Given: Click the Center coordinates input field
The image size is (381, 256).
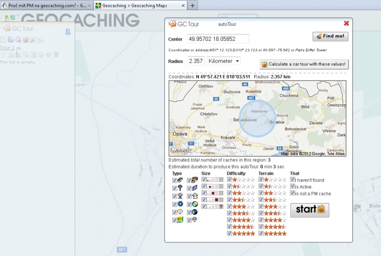Looking at the screenshot, I should click(x=218, y=39).
